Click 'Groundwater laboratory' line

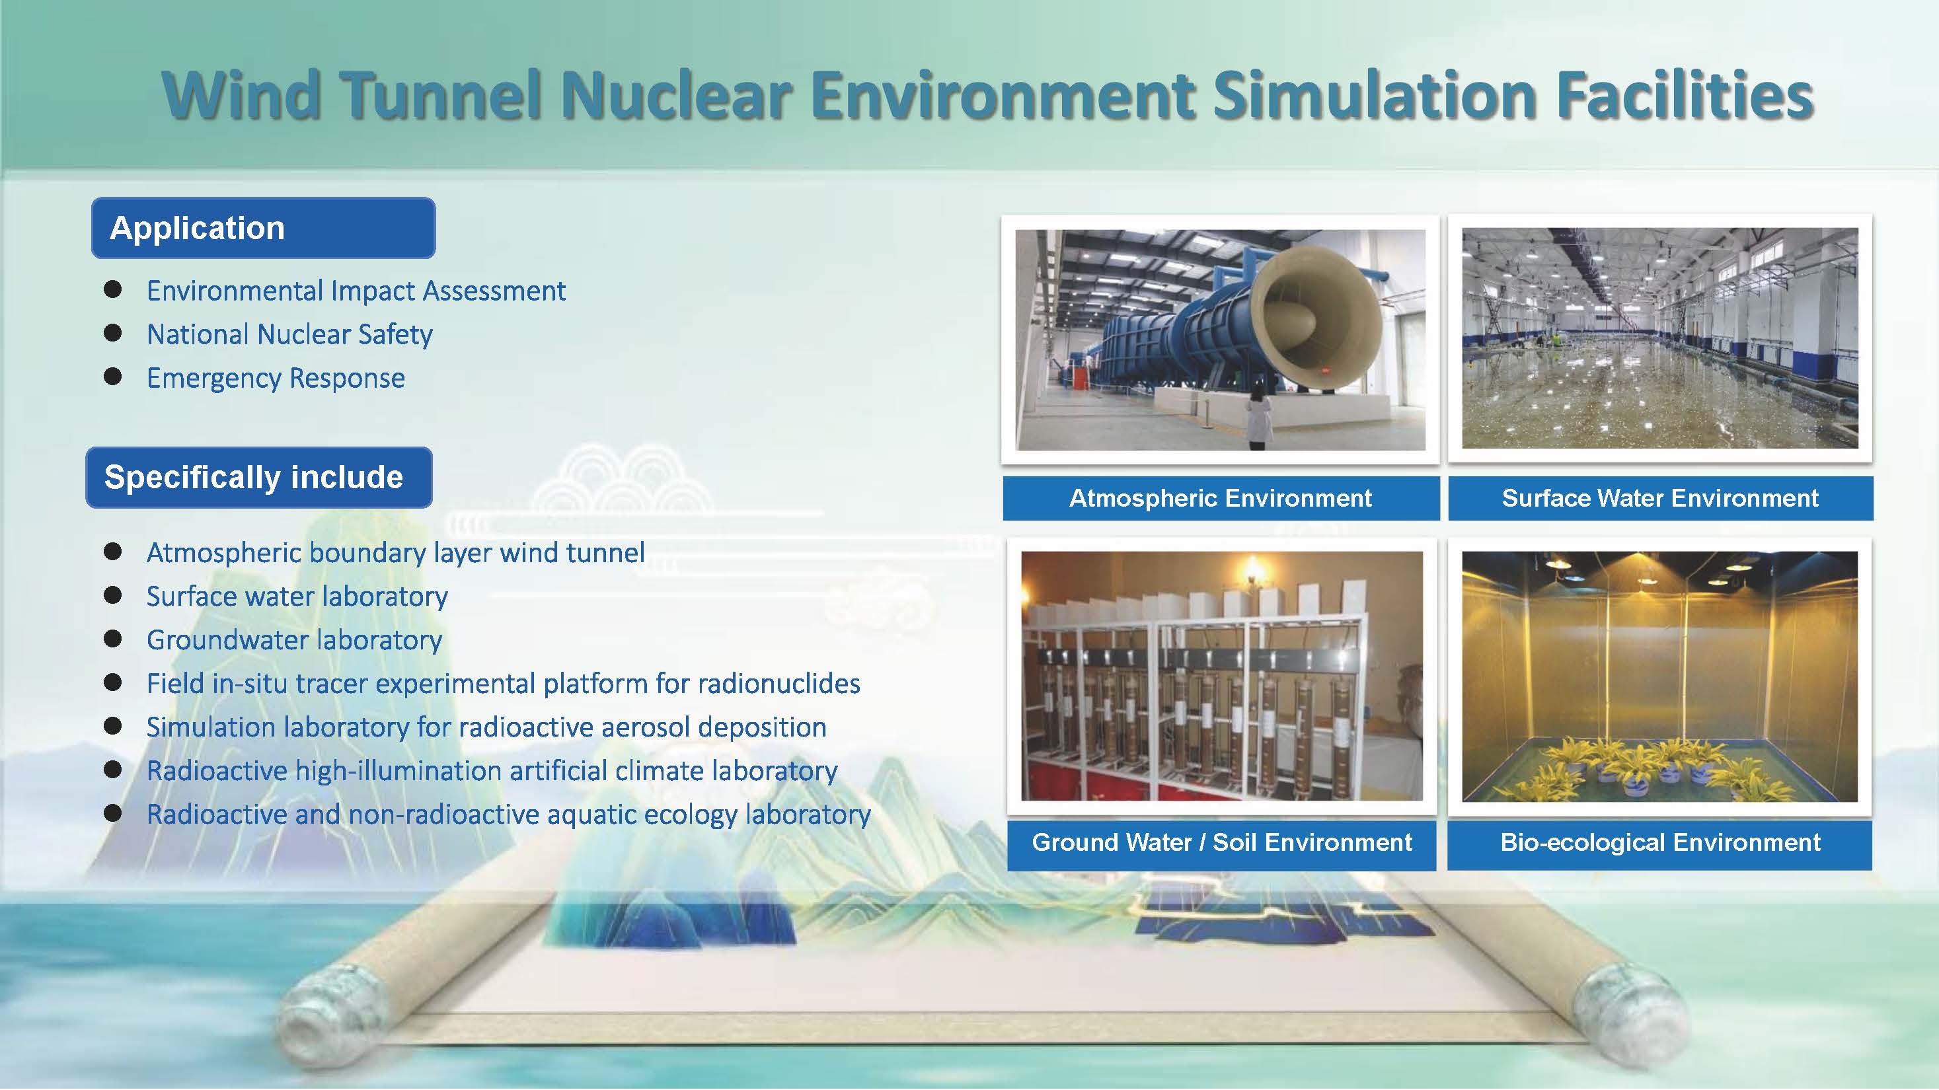click(x=294, y=640)
